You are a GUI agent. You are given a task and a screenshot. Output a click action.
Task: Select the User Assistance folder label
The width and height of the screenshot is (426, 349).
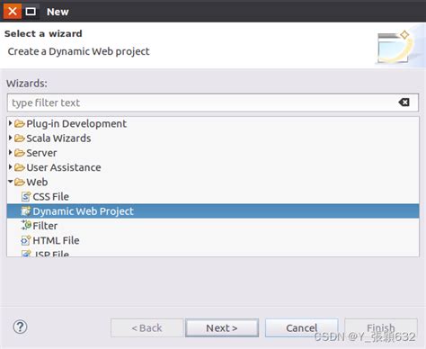[x=64, y=167]
